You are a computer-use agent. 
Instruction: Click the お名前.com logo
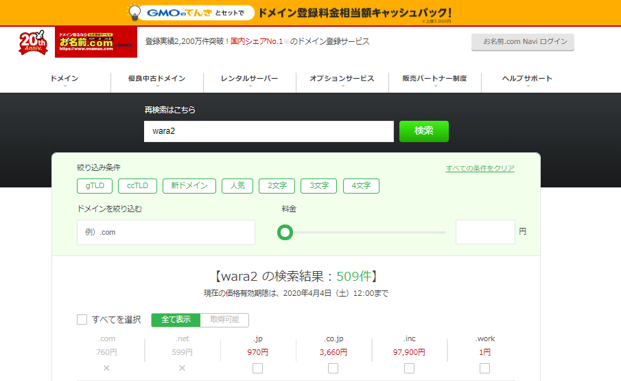pos(96,42)
